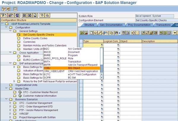The image size is (178, 121).
Task: Switch to the Gen. Documentation tab
Action: pos(111,25)
